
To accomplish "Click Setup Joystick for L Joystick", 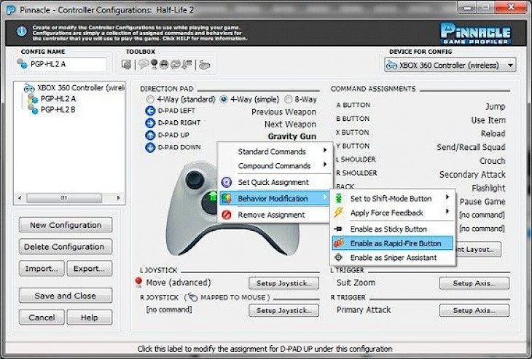I will 284,283.
